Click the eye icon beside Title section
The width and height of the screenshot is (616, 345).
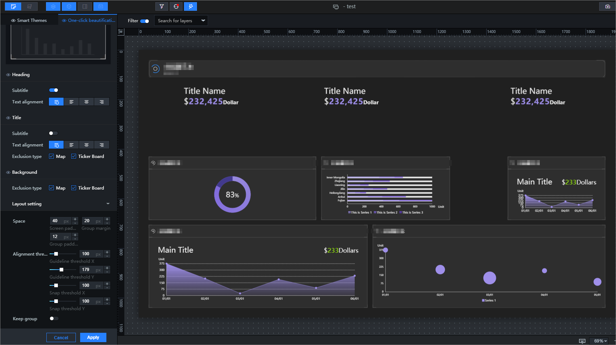click(8, 118)
